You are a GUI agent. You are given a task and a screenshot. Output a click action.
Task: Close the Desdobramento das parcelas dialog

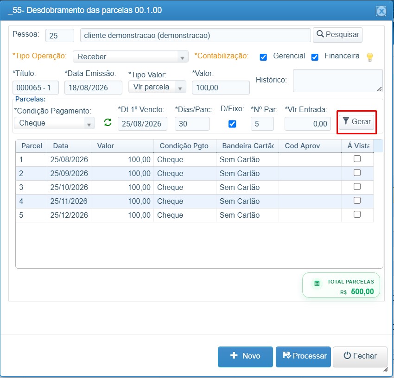[x=381, y=11]
